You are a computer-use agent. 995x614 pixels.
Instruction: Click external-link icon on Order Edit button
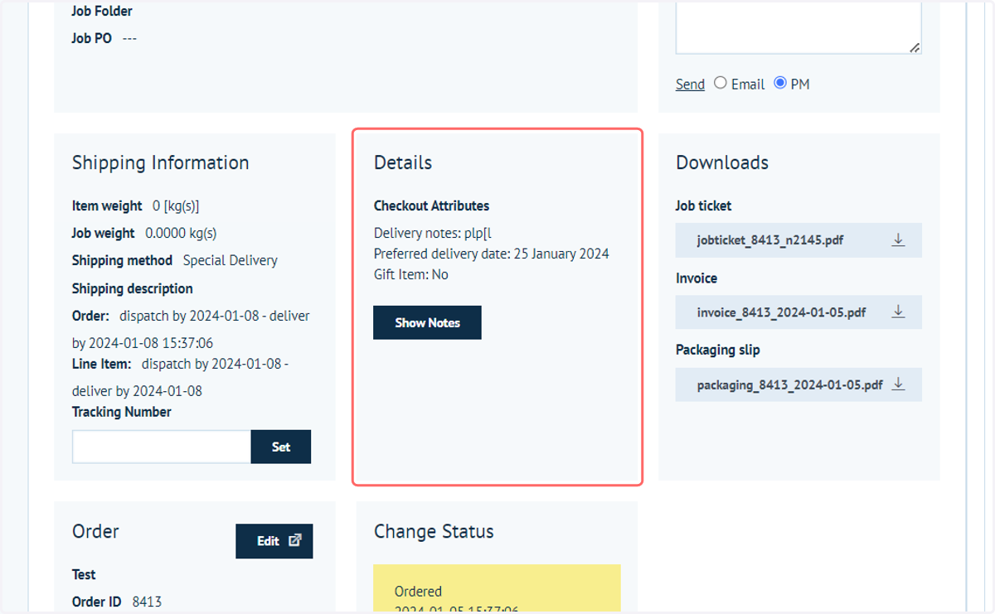point(294,540)
